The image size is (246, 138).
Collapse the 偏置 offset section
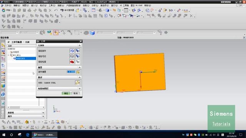(80, 67)
